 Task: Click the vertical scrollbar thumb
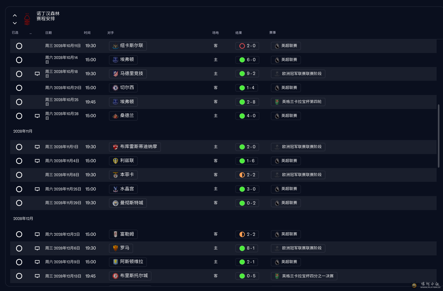439,136
